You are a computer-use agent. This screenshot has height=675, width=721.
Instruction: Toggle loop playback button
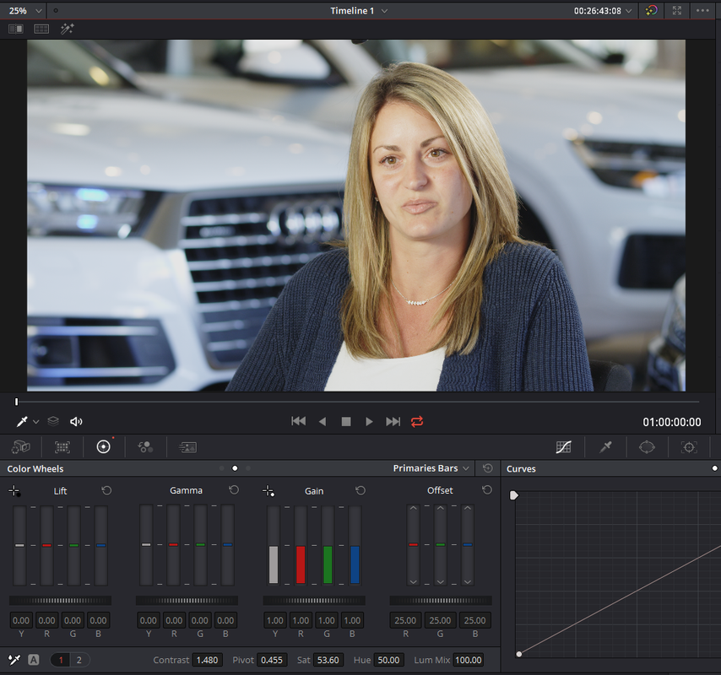coord(417,421)
